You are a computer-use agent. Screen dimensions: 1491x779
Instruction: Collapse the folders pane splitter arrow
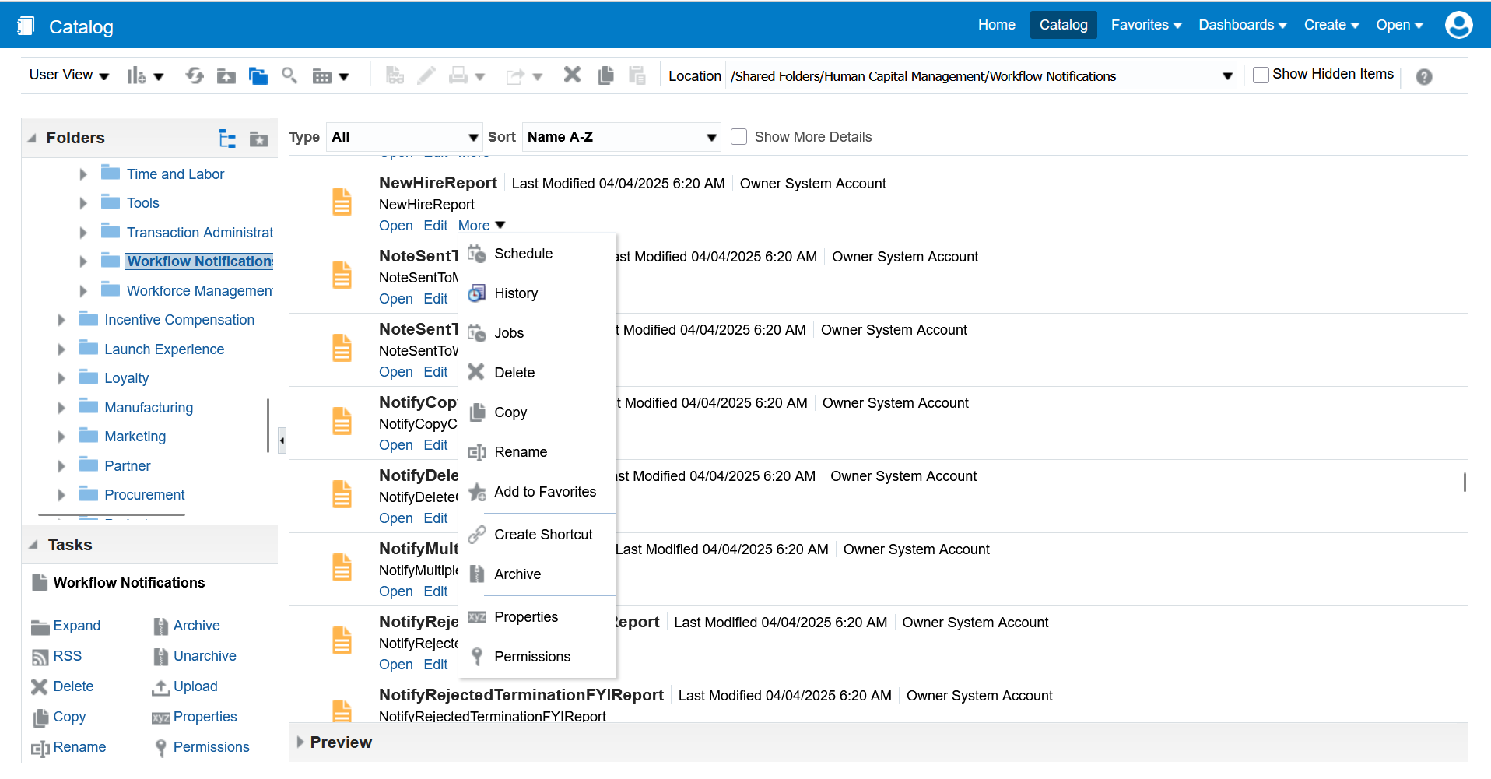click(x=282, y=440)
